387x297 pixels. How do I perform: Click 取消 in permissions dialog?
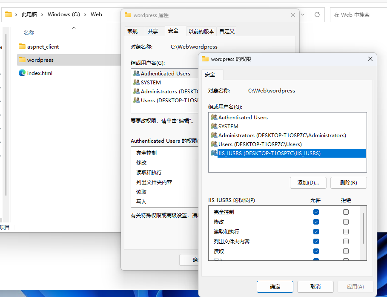(315, 287)
